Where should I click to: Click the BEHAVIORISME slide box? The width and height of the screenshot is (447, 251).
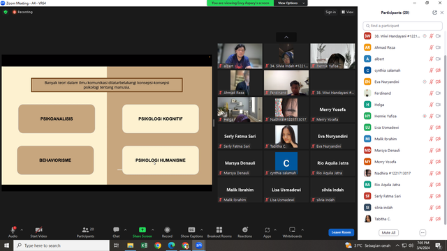[x=55, y=160]
